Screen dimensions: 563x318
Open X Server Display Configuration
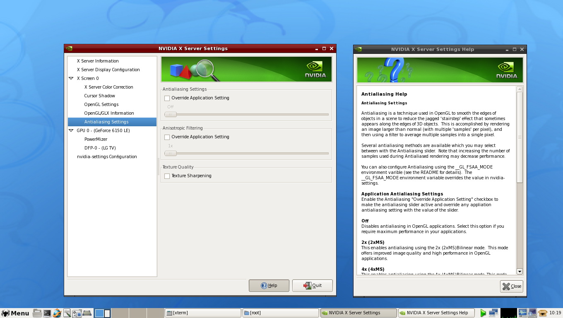108,70
